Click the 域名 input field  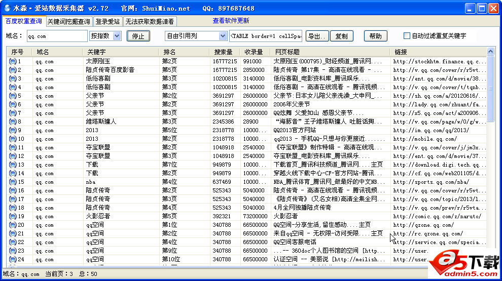coord(56,36)
